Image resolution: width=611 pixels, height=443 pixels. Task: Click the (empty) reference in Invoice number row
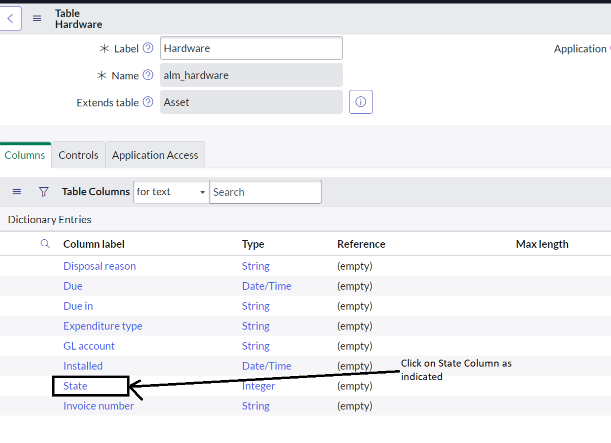[355, 406]
